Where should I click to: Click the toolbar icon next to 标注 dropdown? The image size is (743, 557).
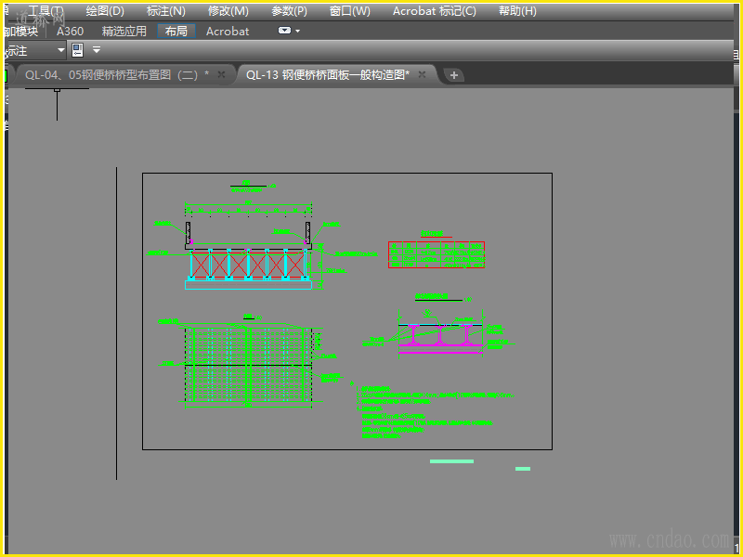tap(78, 50)
